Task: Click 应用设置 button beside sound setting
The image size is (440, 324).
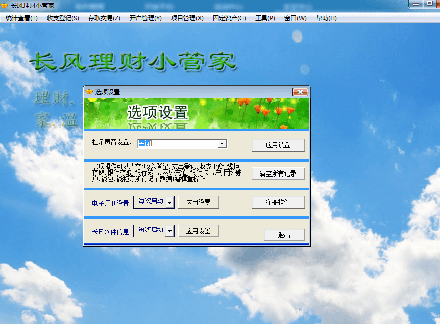Action: (x=278, y=145)
